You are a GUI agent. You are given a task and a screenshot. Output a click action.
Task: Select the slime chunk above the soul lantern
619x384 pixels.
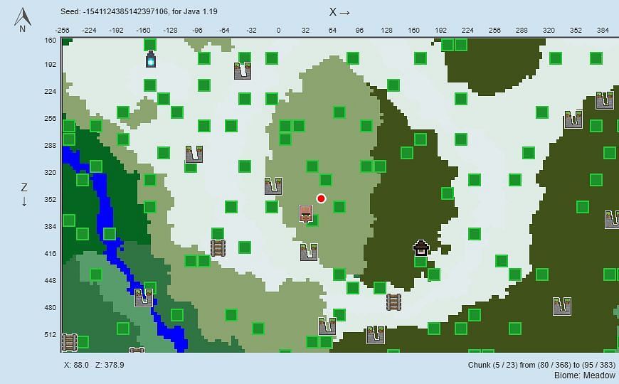150,45
